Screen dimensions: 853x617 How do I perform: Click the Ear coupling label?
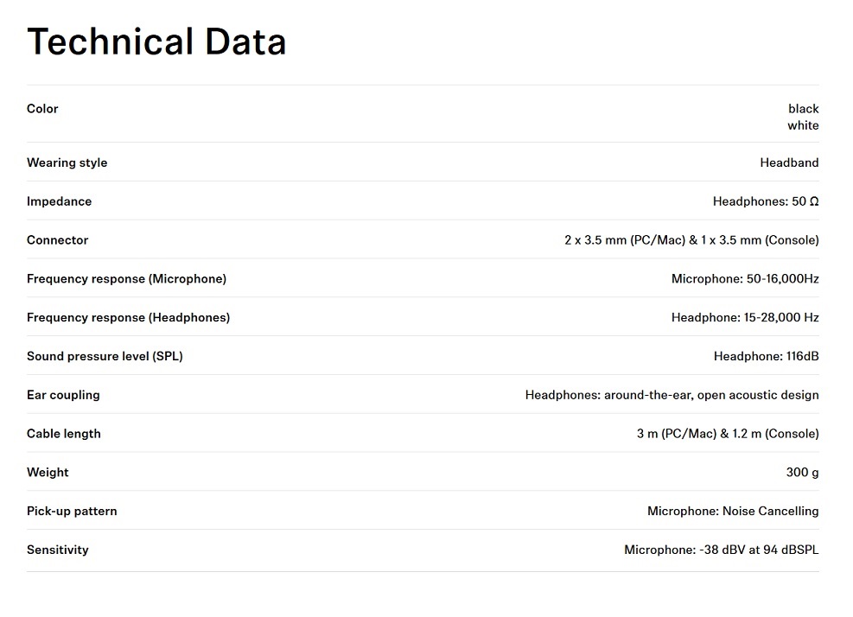point(63,395)
